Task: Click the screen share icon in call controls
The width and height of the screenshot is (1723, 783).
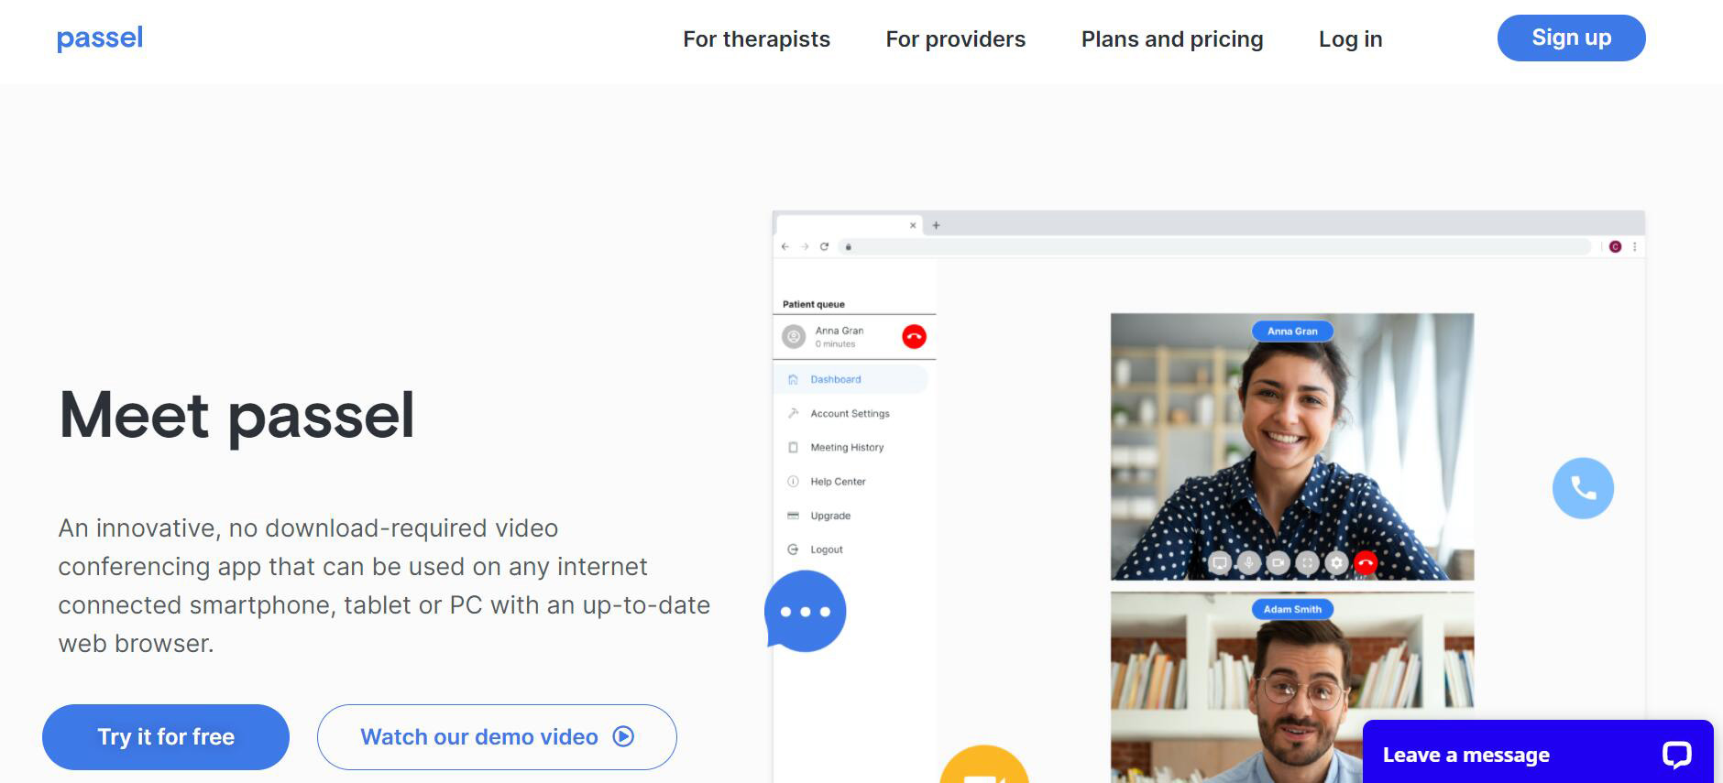Action: [1219, 562]
